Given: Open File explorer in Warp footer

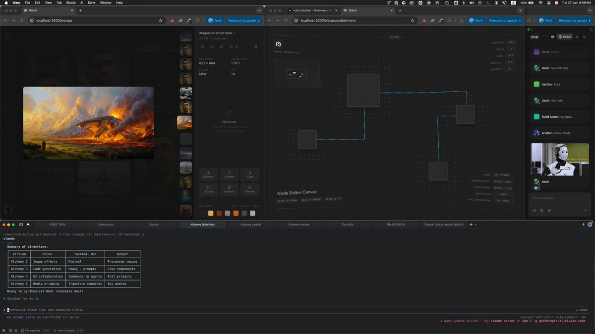Looking at the screenshot, I should [35, 330].
